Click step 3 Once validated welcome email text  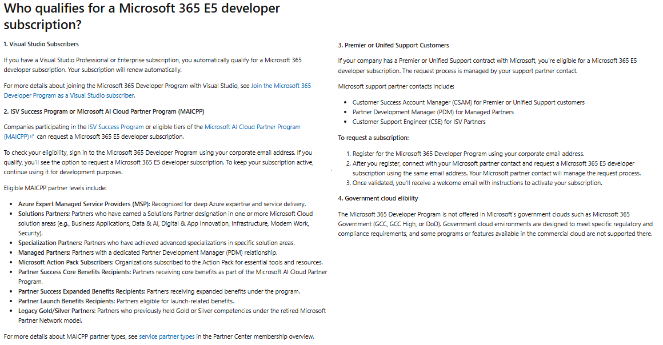click(x=477, y=183)
